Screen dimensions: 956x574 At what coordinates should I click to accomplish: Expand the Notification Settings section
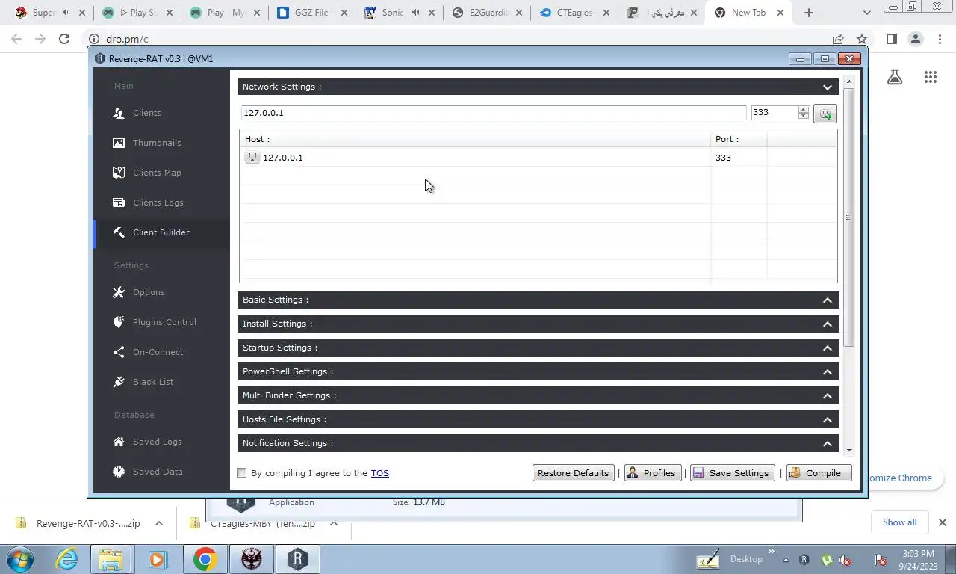pyautogui.click(x=827, y=443)
